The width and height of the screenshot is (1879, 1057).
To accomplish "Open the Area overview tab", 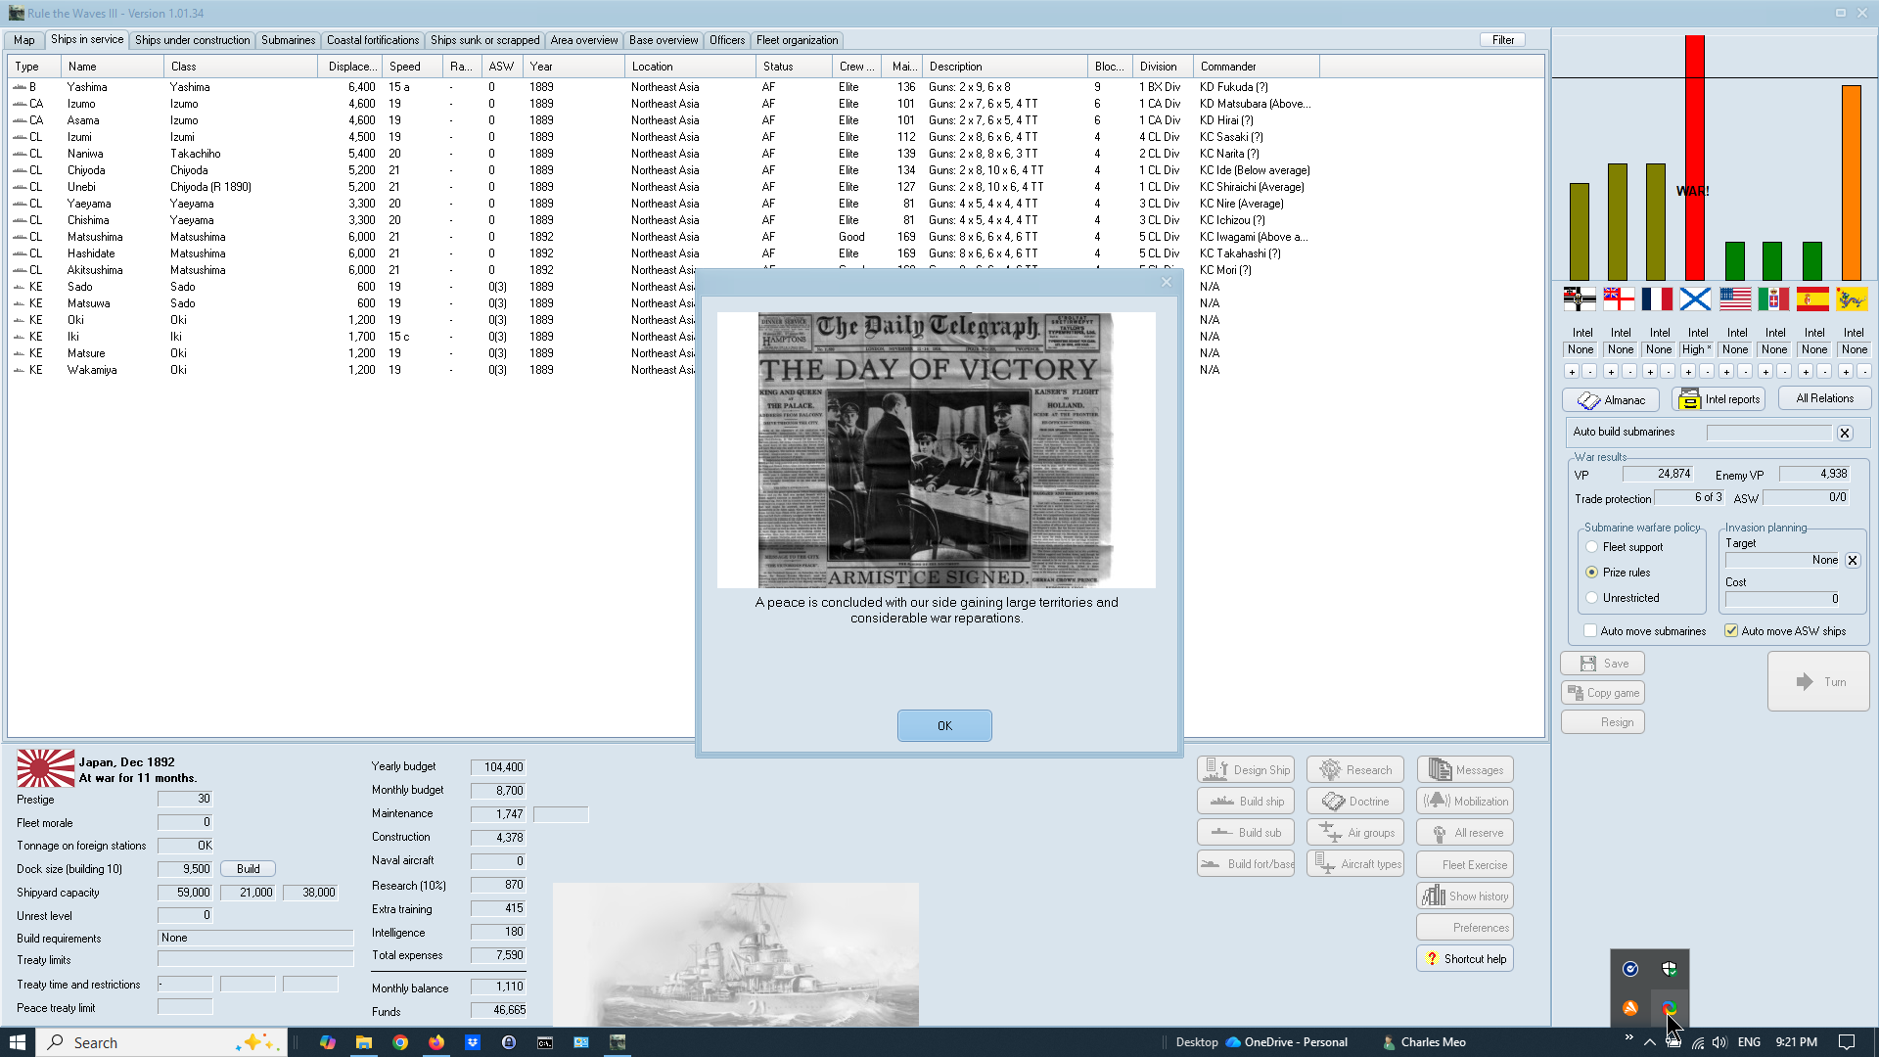I will point(584,40).
